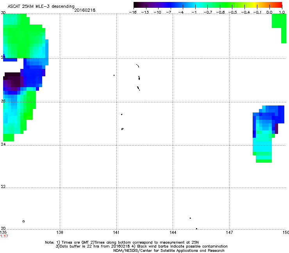This screenshot has width=289, height=253.
Task: Click the colorbar tick label 0.0
Action: pyautogui.click(x=269, y=12)
